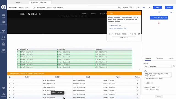Collapse the breadcrumb with double-left chevron

coord(109,34)
